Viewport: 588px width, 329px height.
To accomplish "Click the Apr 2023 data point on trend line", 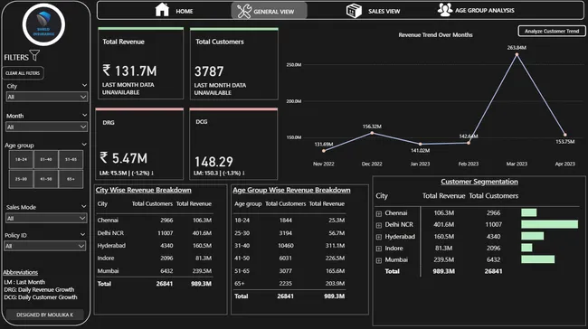I will (x=565, y=135).
